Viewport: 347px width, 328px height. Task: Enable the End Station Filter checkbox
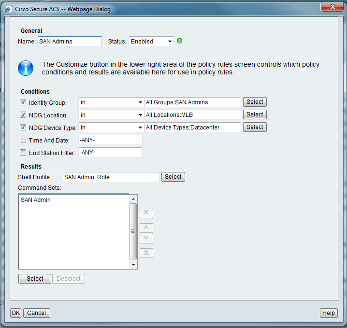[x=23, y=153]
